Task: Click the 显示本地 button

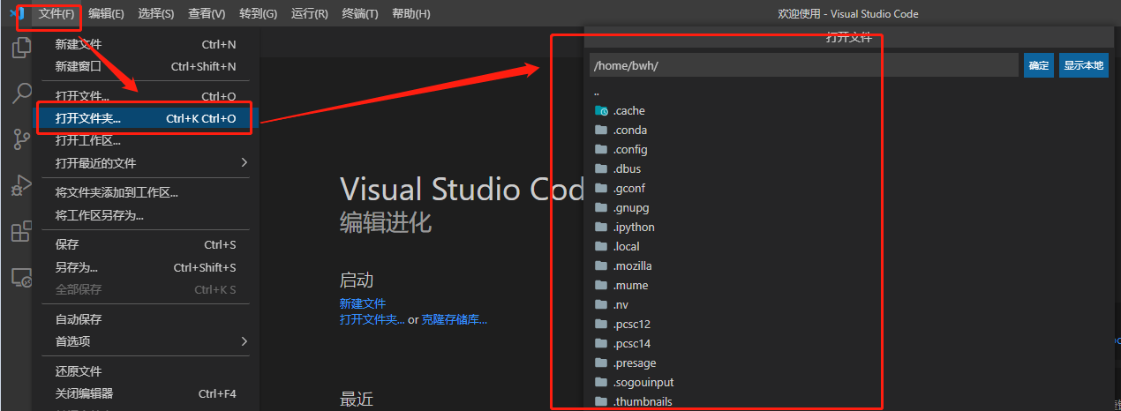Action: (x=1084, y=65)
